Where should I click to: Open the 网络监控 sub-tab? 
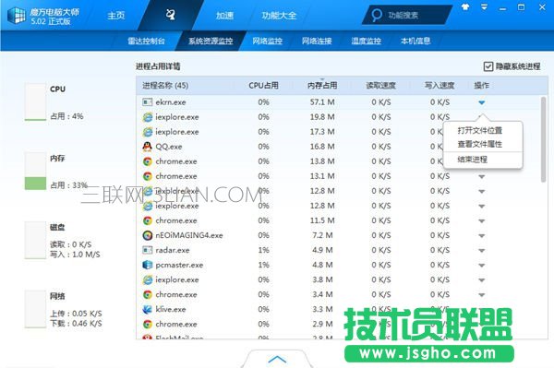[x=267, y=41]
